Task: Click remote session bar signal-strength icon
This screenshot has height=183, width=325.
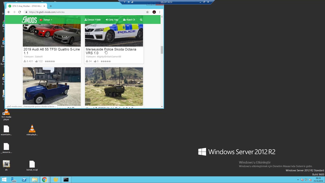Action: (132, 2)
